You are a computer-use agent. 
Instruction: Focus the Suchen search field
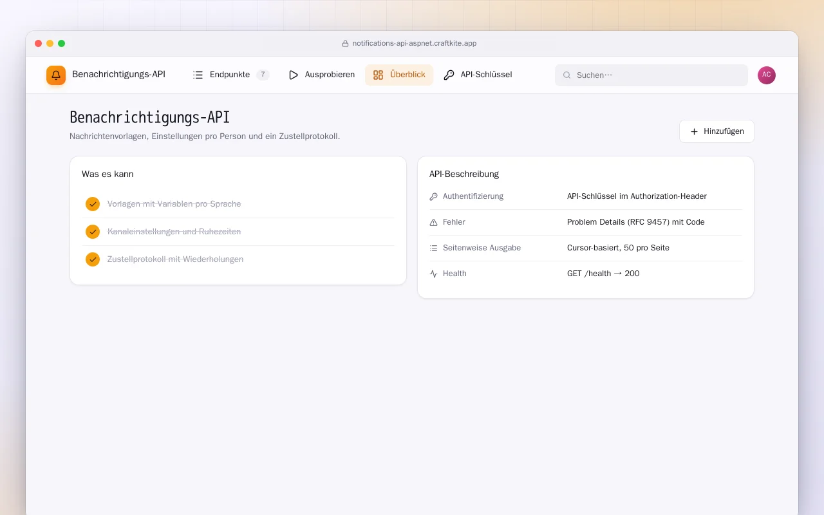coord(651,75)
